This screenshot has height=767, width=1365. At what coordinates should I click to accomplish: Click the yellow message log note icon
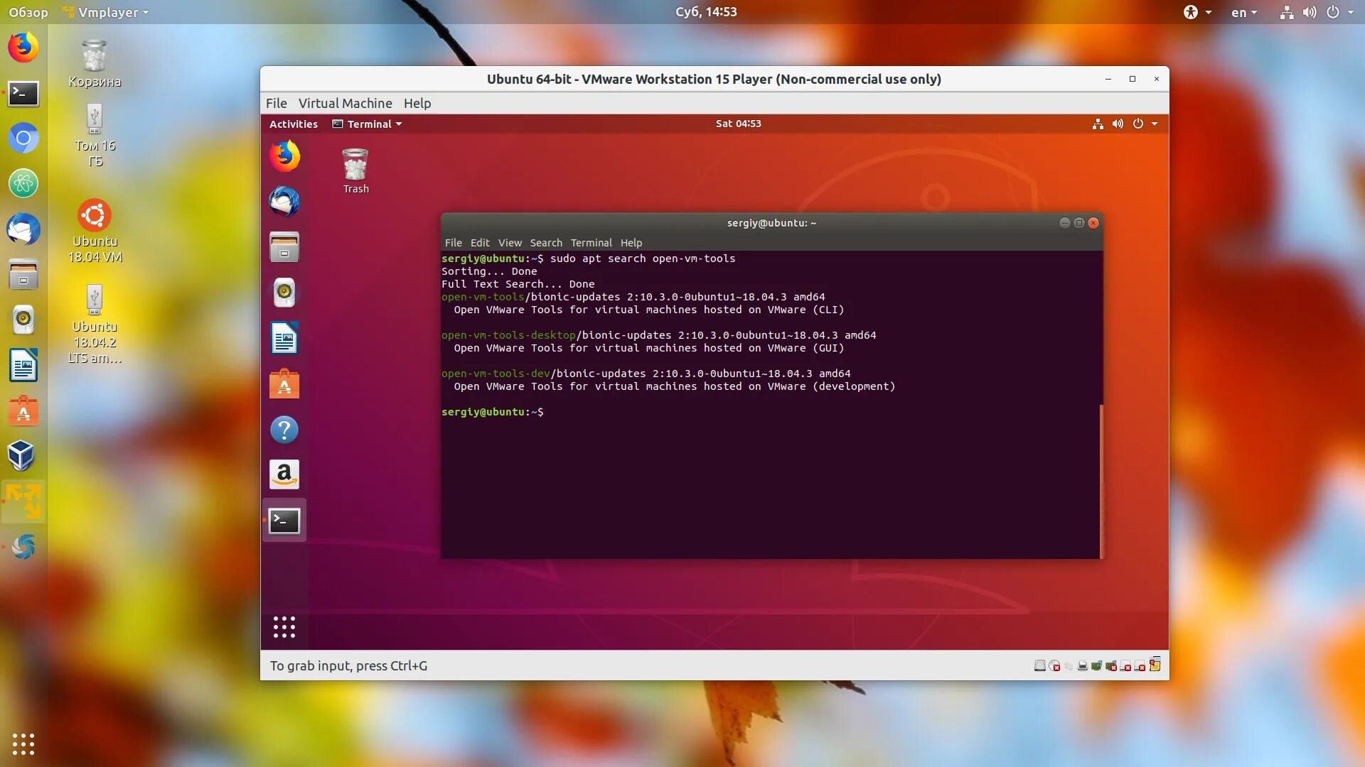1155,665
